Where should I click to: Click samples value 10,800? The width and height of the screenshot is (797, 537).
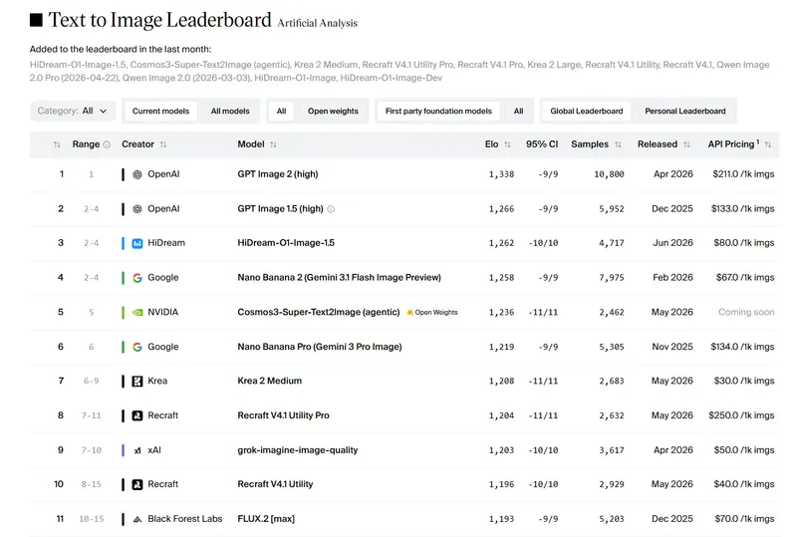pyautogui.click(x=609, y=174)
